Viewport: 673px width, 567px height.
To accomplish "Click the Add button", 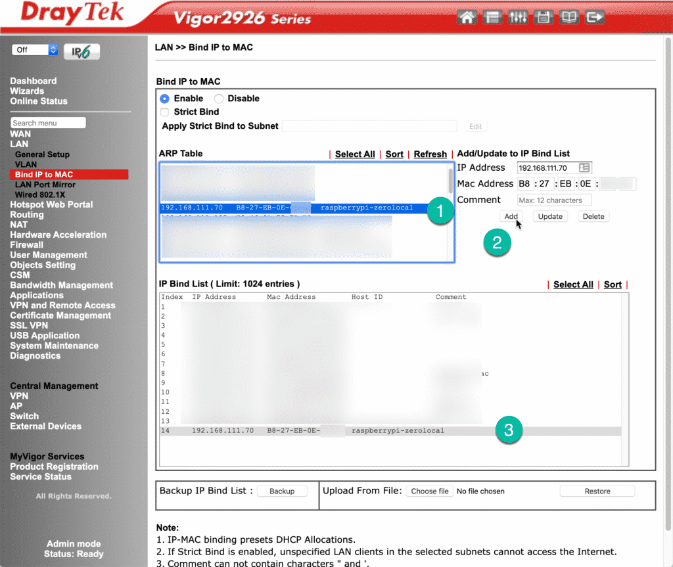I will [511, 216].
